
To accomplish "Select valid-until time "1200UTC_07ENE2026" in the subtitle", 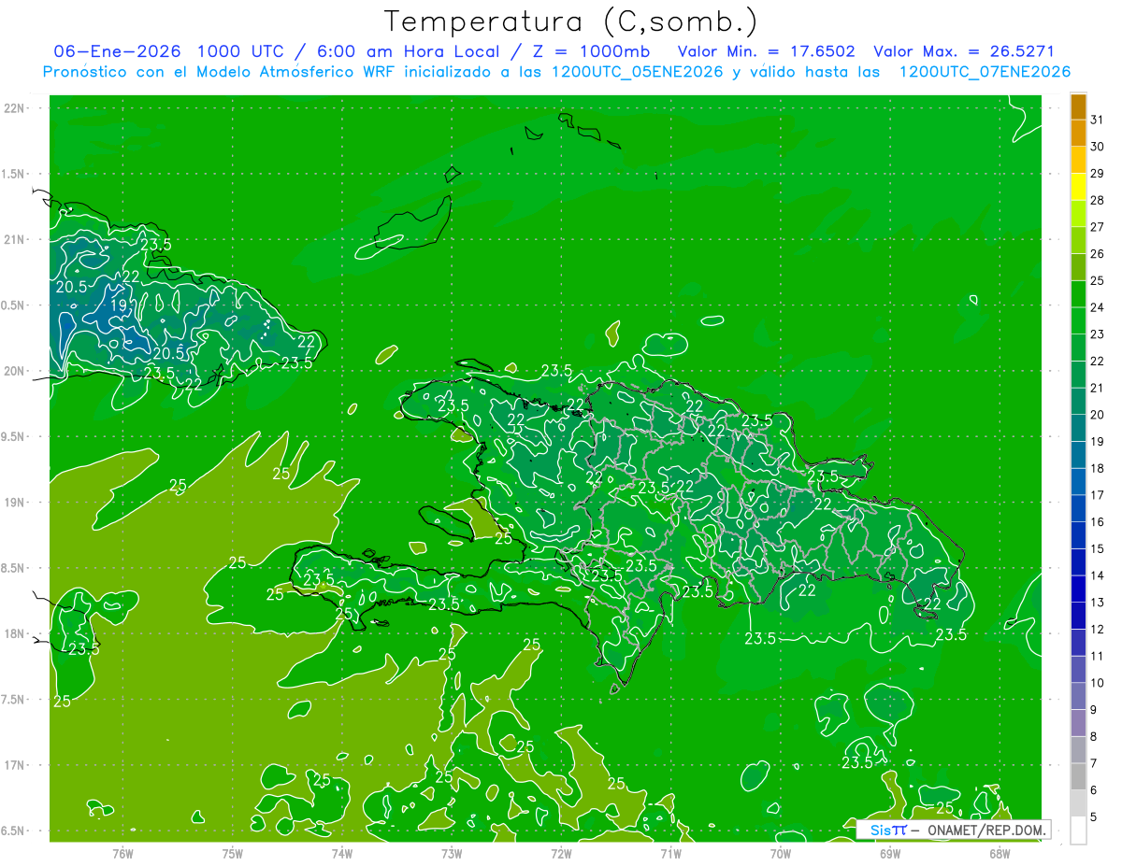I will [x=985, y=72].
